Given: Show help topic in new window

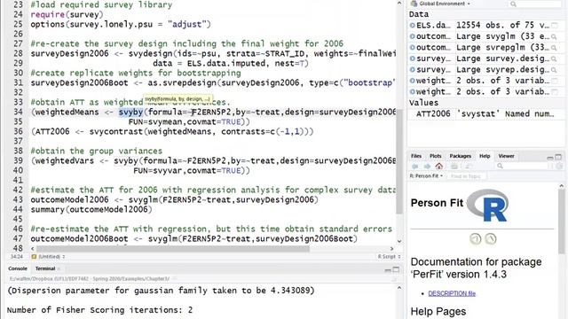Looking at the screenshot, I should [x=469, y=167].
